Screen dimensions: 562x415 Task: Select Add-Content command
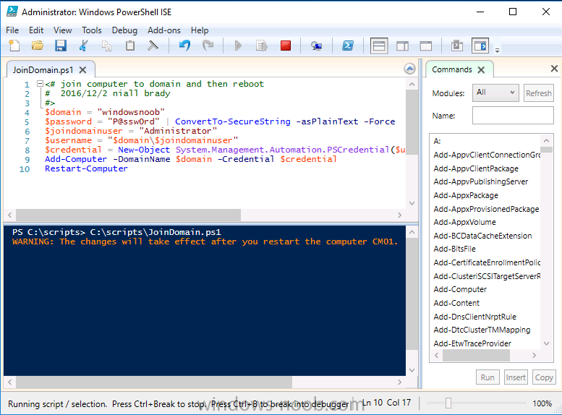click(456, 303)
